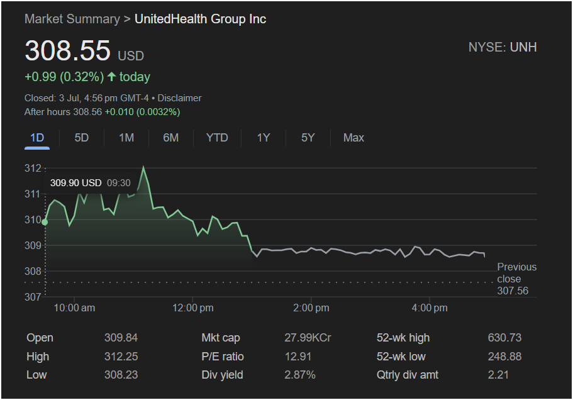This screenshot has height=400, width=573.
Task: Click the P/E ratio value 12.91
Action: tap(298, 357)
